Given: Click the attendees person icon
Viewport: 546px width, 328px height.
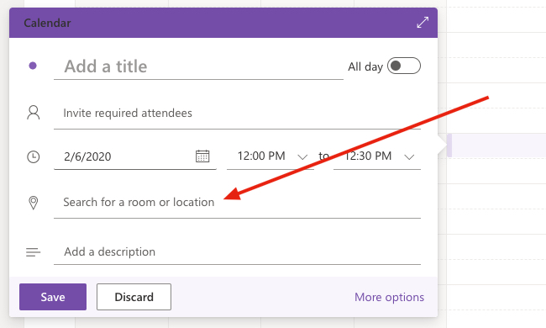Looking at the screenshot, I should pos(34,113).
